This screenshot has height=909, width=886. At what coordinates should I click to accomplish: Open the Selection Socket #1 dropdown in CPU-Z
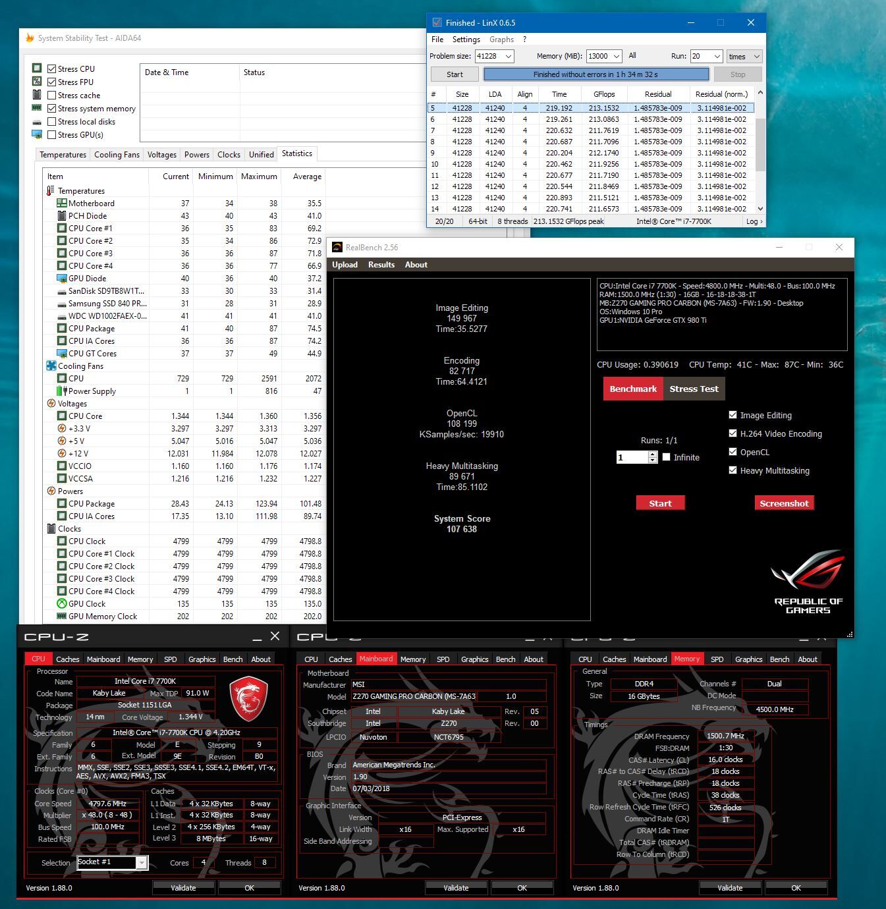pyautogui.click(x=141, y=862)
